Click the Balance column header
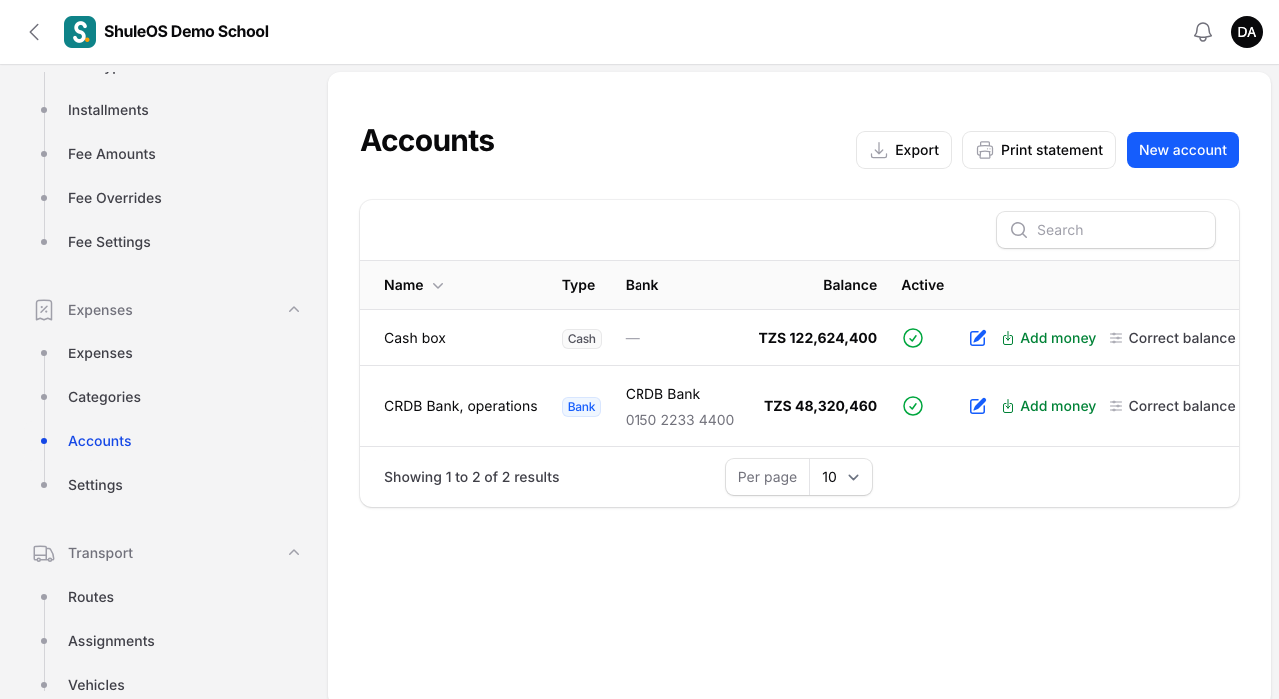The height and width of the screenshot is (699, 1279). point(850,285)
